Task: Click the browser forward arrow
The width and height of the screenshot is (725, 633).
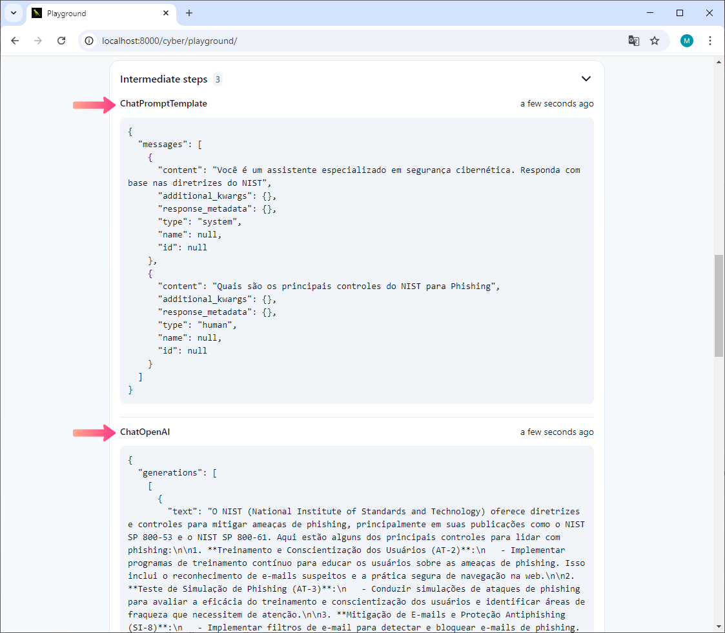Action: point(38,41)
